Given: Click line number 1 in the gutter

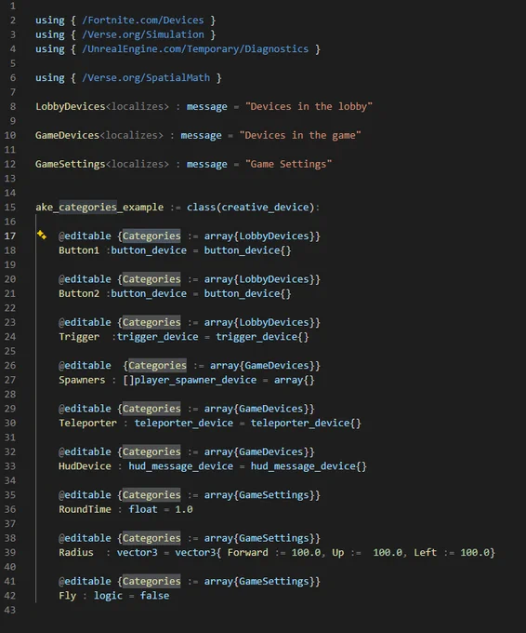Looking at the screenshot, I should click(x=13, y=7).
